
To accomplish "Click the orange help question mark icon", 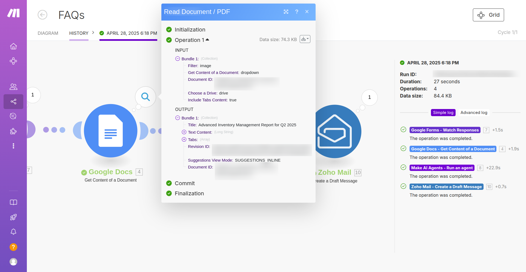I will [x=13, y=247].
